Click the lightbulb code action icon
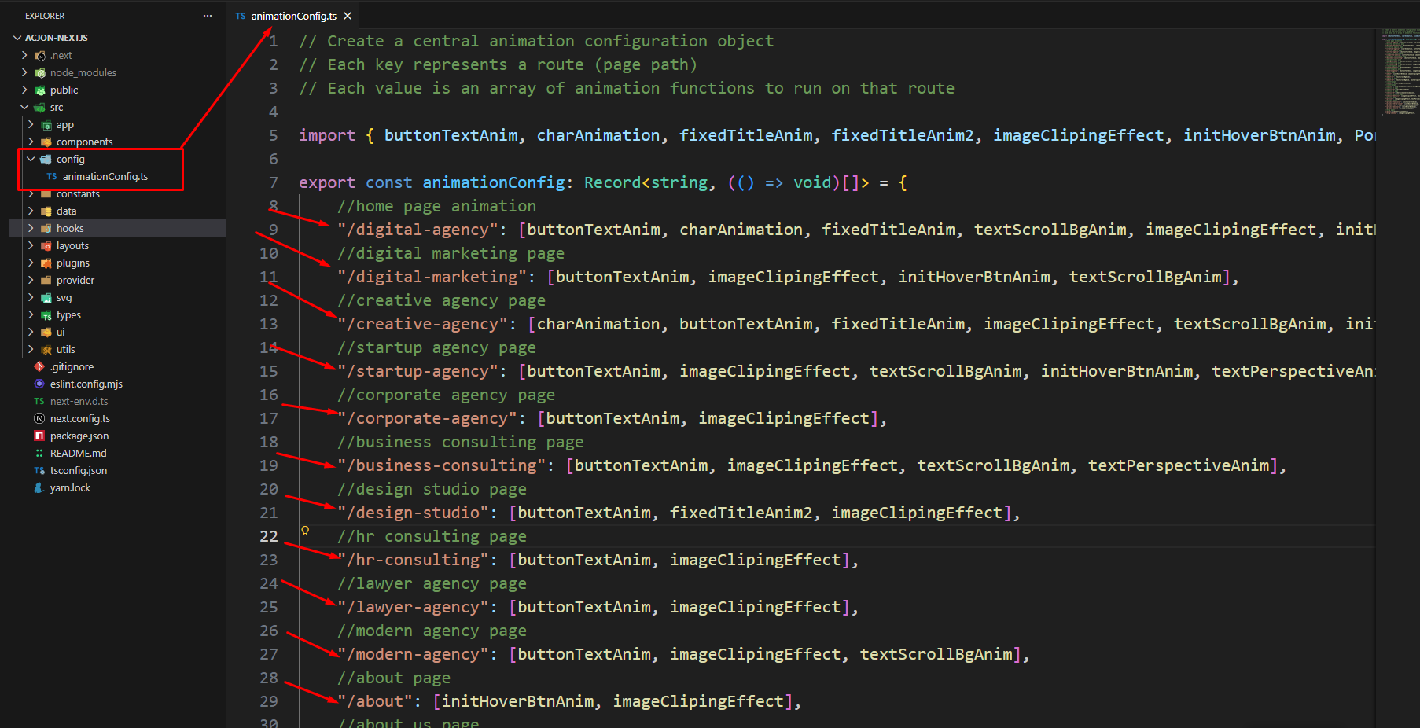The width and height of the screenshot is (1420, 728). [x=305, y=531]
